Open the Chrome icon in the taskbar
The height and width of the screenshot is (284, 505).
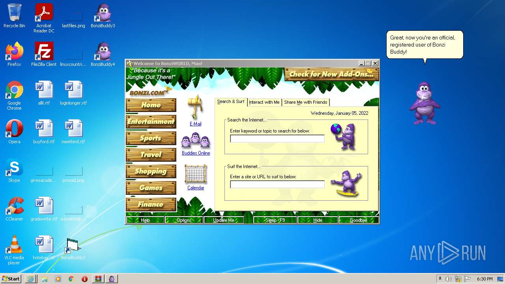pos(71,279)
